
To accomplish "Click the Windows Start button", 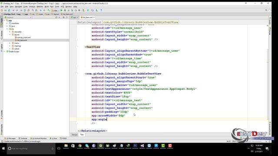I will (3, 148).
